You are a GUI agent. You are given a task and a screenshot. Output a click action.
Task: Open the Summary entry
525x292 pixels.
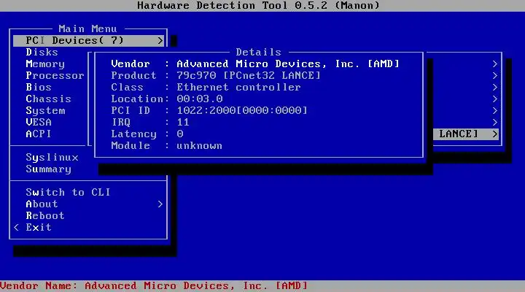[49, 169]
